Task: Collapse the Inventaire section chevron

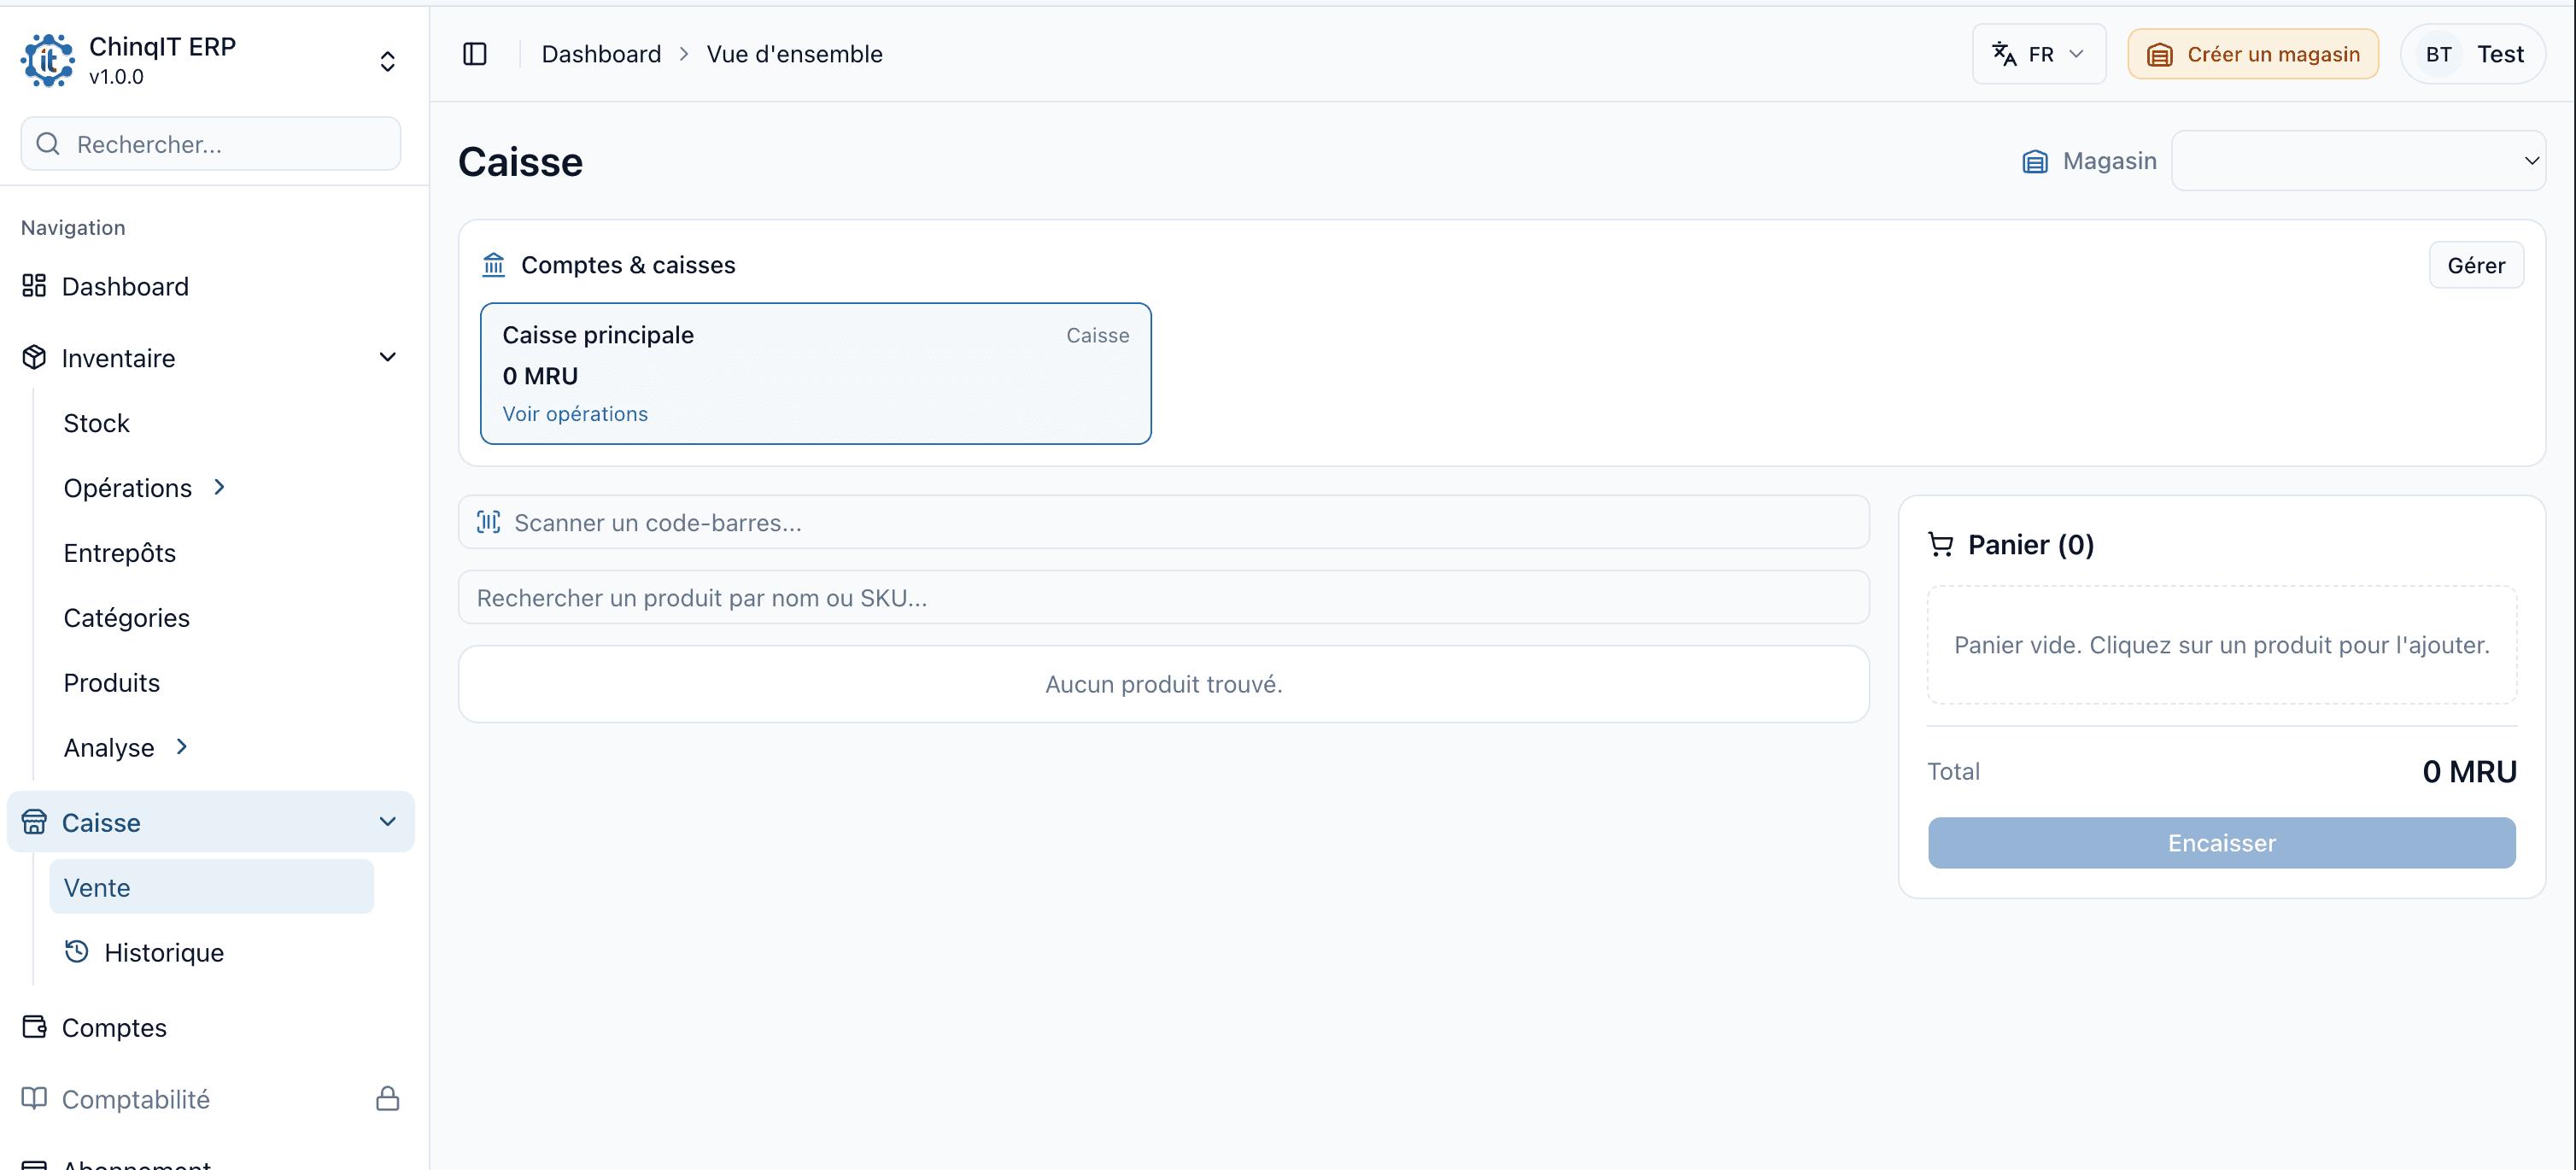Action: (388, 357)
